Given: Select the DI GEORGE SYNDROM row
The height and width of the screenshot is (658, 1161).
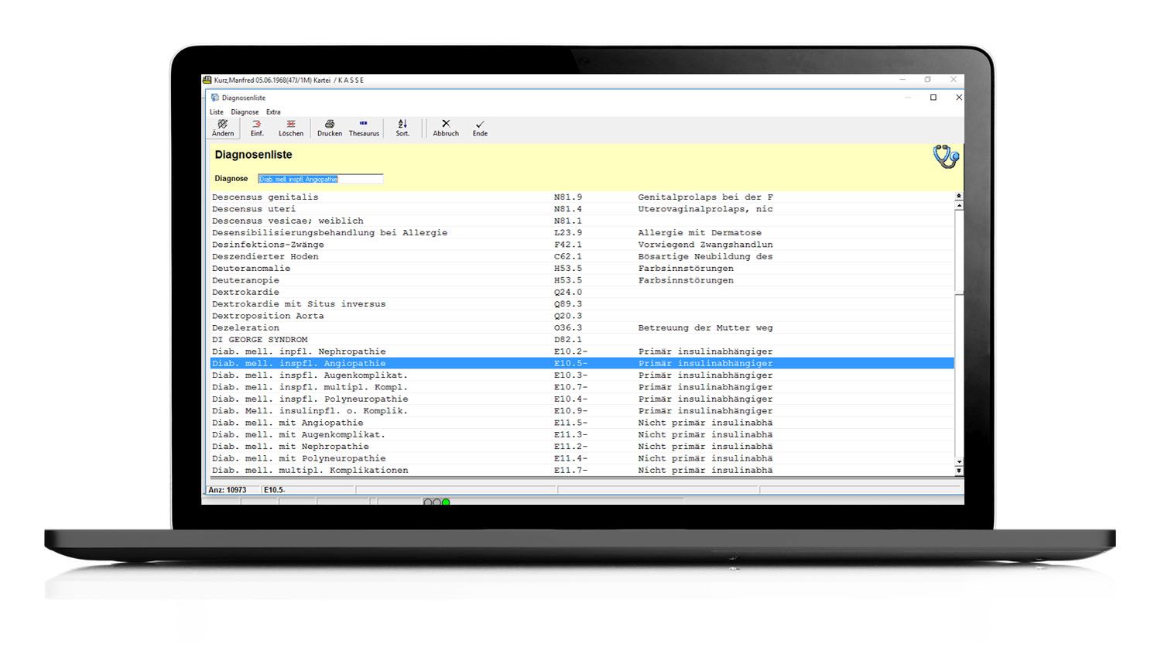Looking at the screenshot, I should (x=260, y=340).
